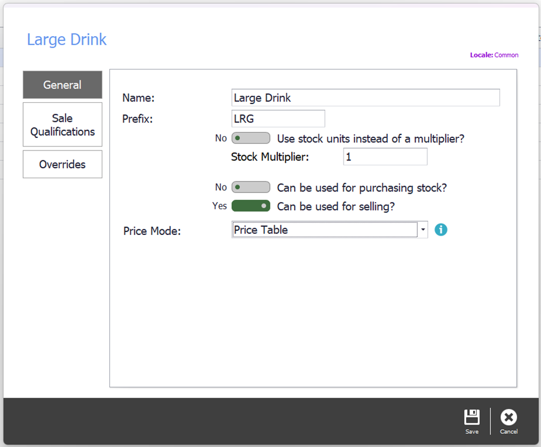
Task: Click the 'Locale: Common' label
Action: click(494, 55)
